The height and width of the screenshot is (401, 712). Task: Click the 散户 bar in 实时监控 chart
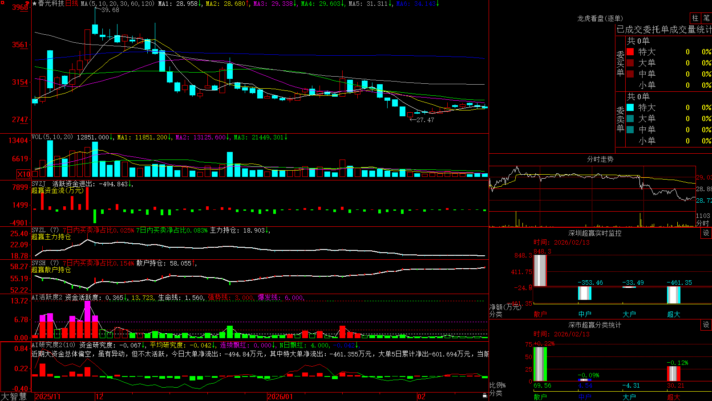[540, 270]
